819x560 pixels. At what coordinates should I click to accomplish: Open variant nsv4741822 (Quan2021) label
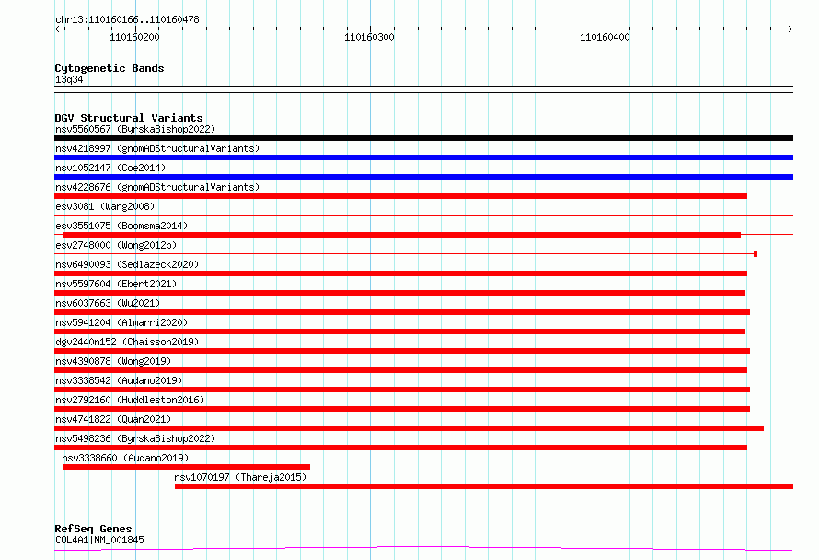click(113, 419)
